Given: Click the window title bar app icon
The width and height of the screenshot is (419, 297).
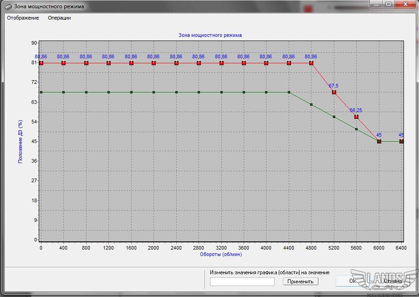Looking at the screenshot, I should coord(8,6).
